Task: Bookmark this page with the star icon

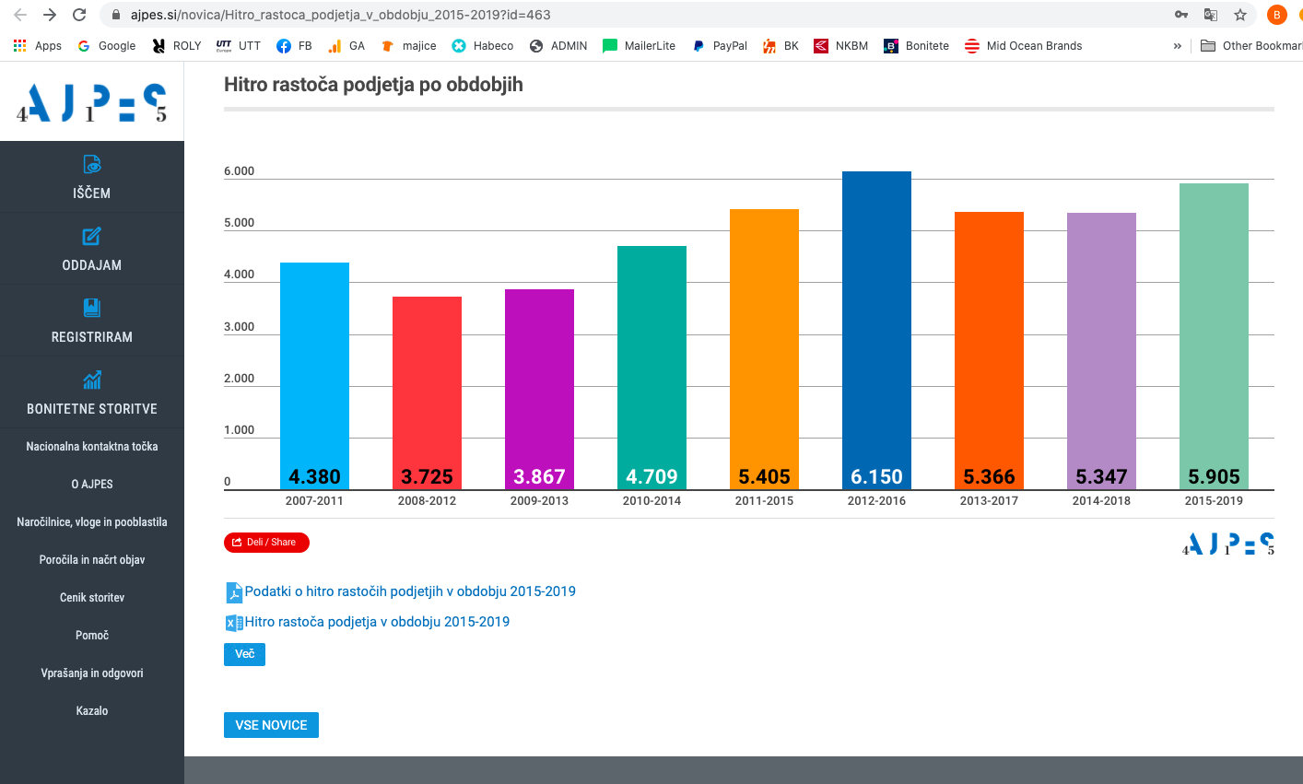Action: (1239, 15)
